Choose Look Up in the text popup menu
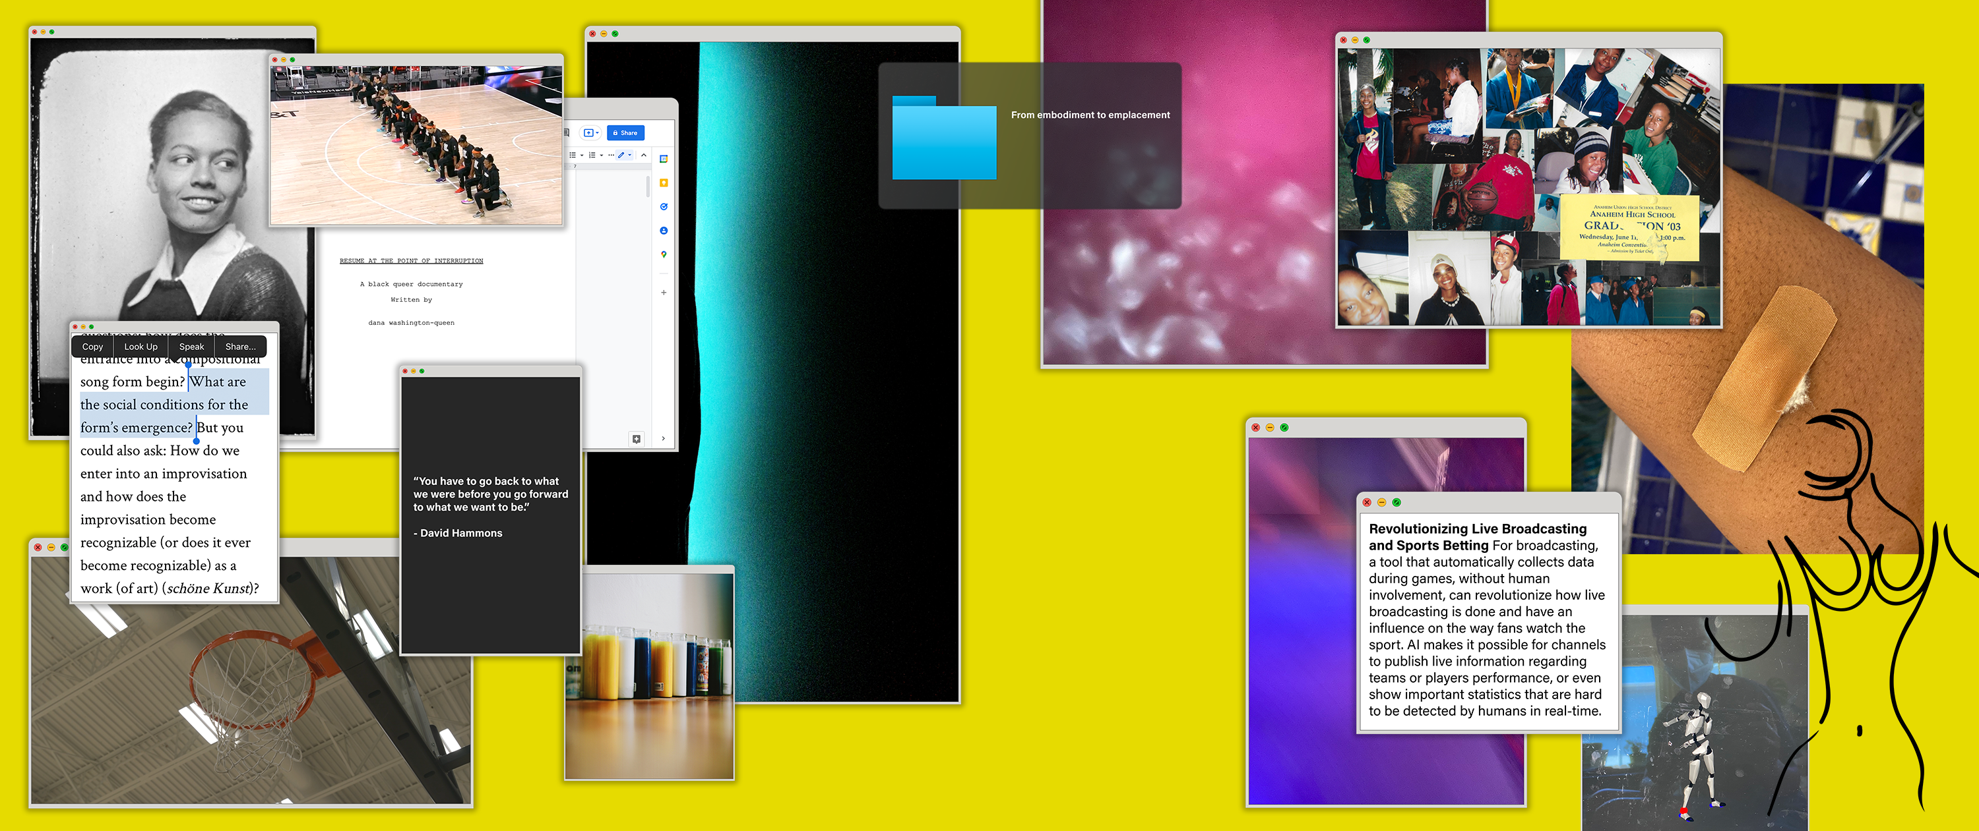1979x831 pixels. [141, 347]
